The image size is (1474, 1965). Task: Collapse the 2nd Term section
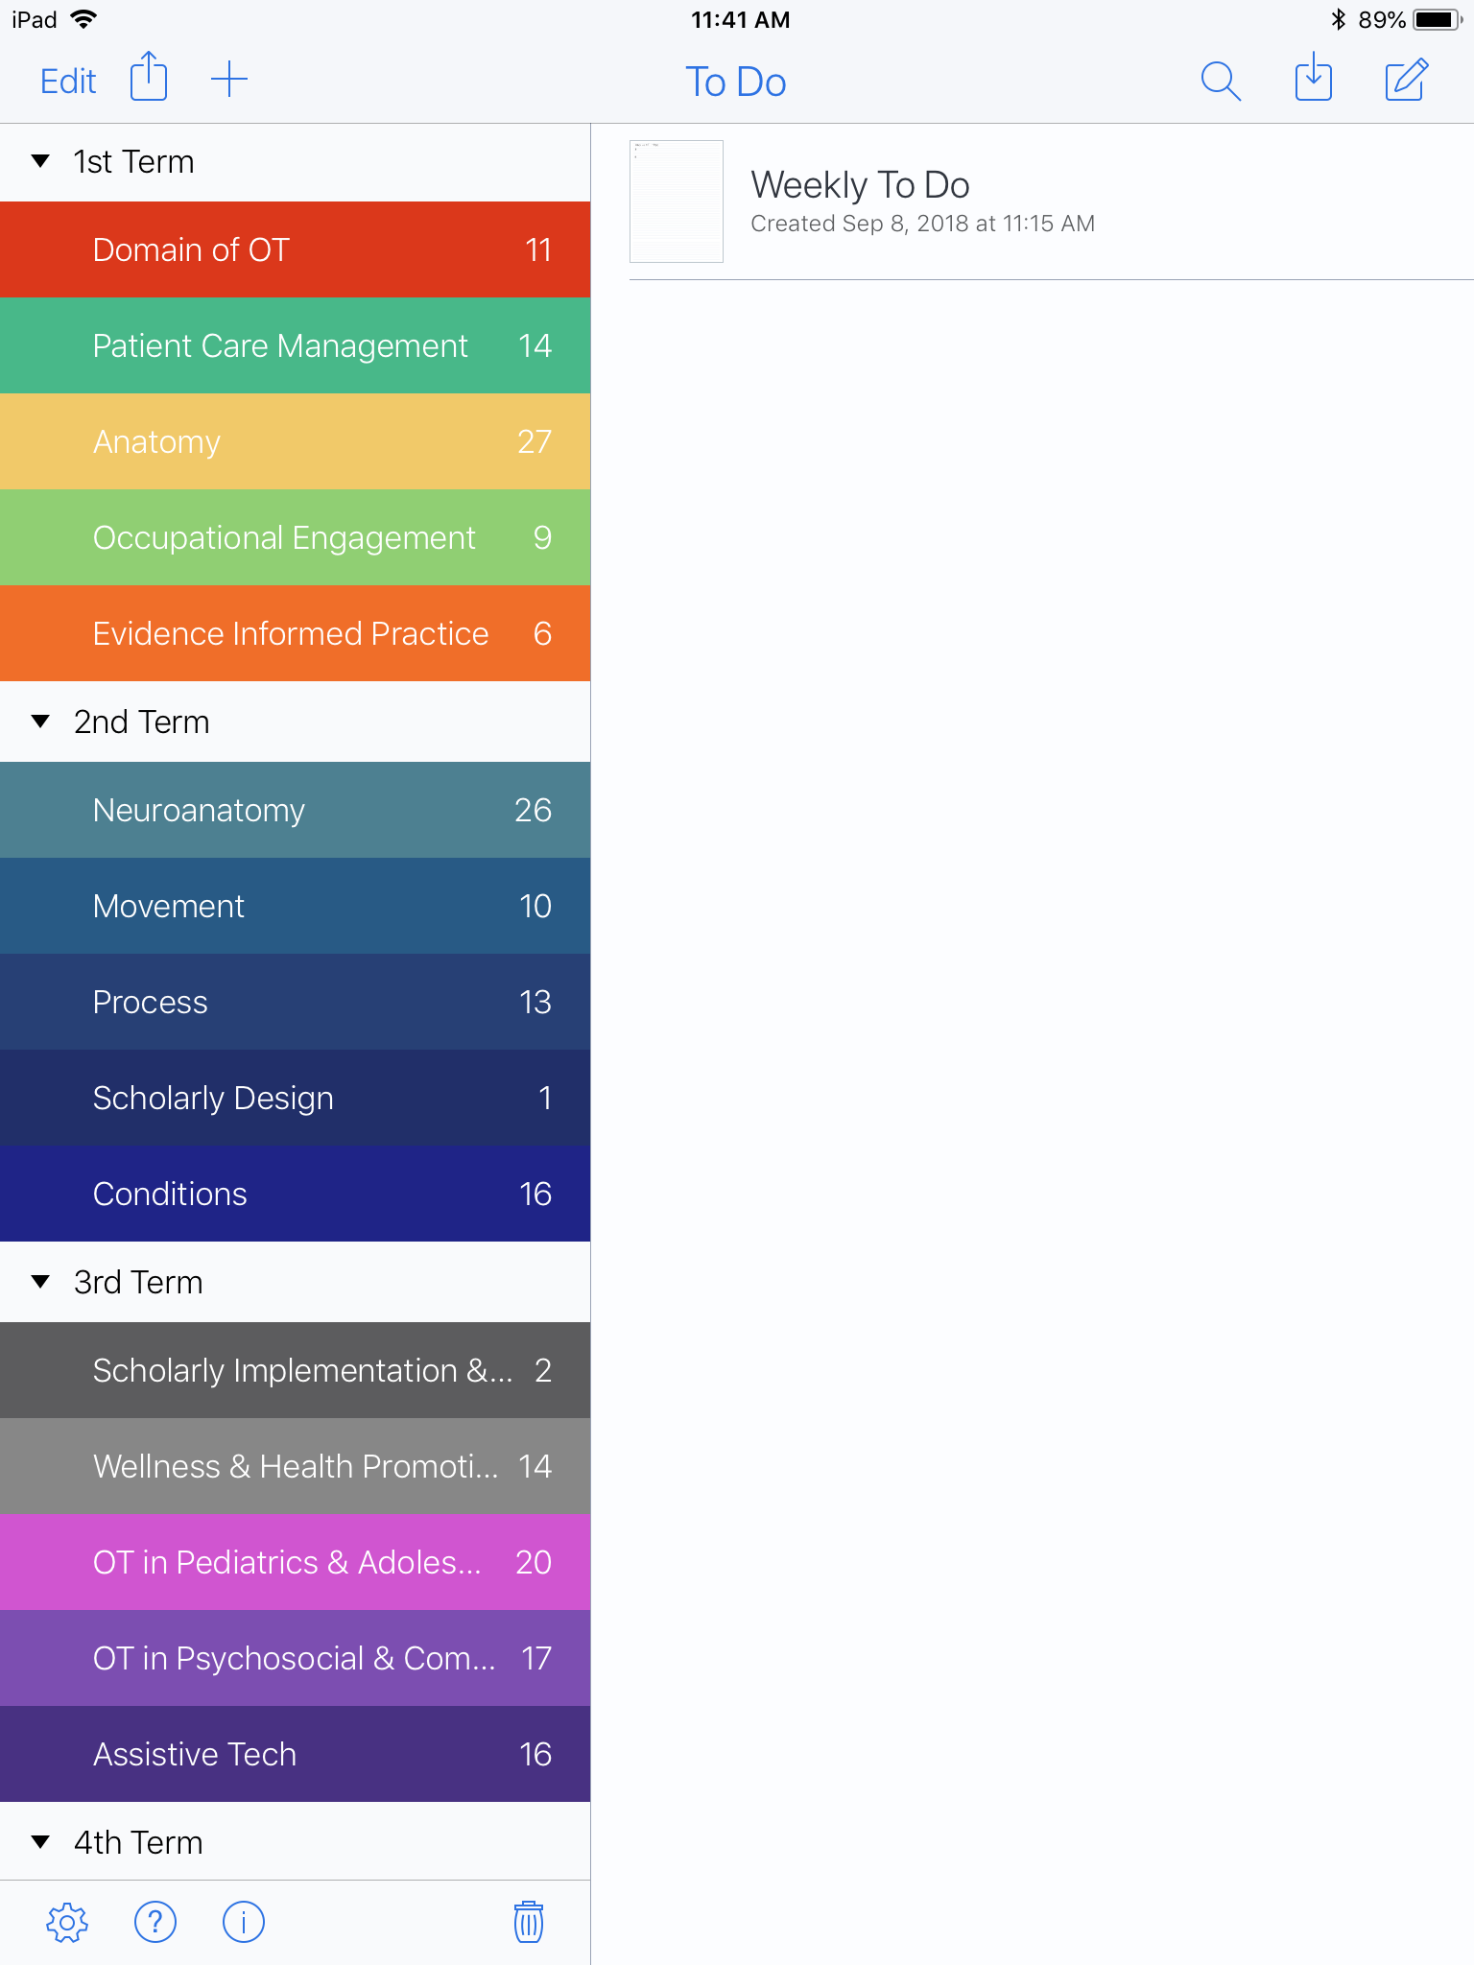pyautogui.click(x=40, y=722)
